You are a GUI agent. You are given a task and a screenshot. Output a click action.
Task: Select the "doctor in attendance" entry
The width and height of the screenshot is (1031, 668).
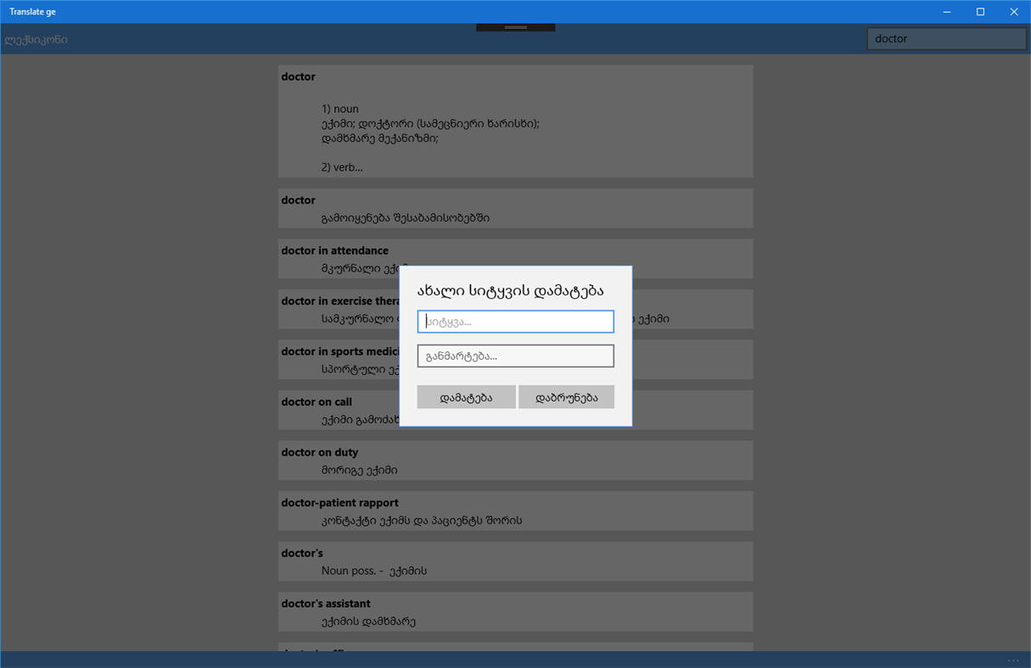pyautogui.click(x=515, y=258)
